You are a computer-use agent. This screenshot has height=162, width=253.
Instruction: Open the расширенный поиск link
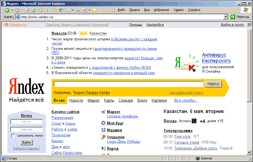coord(187,92)
